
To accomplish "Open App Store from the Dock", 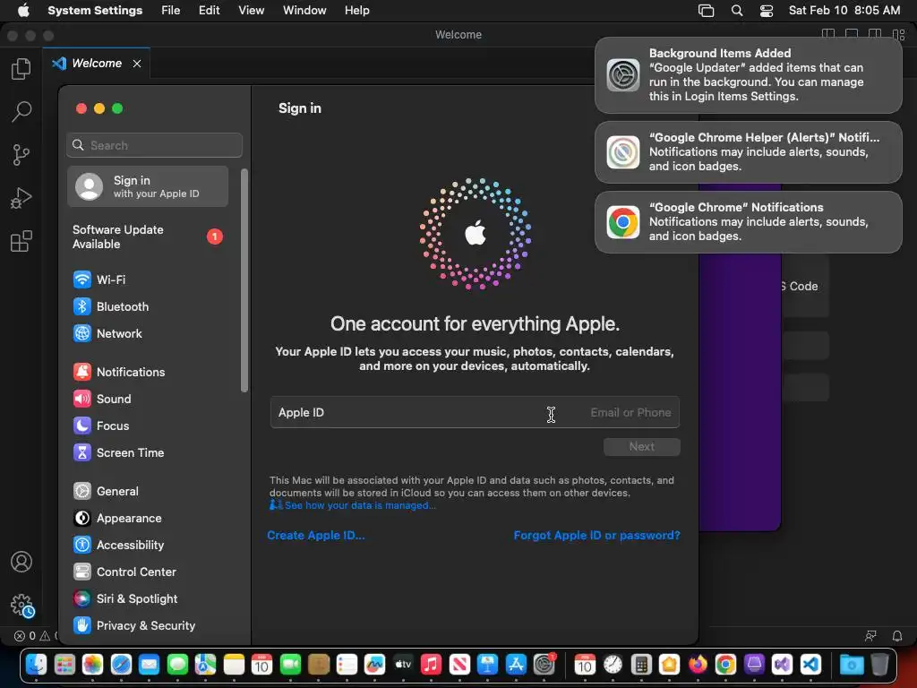I will [x=516, y=665].
